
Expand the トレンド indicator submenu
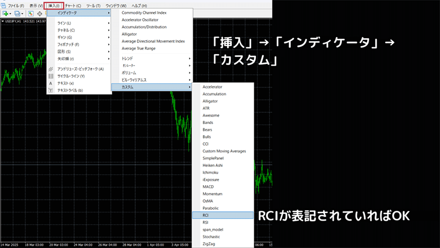point(152,59)
